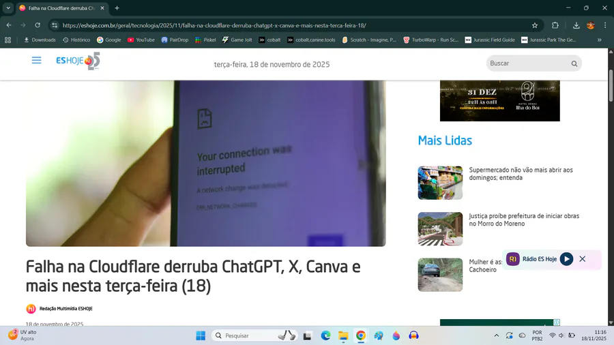
Task: Open the Jurassic Field Guide bookmark
Action: 489,40
